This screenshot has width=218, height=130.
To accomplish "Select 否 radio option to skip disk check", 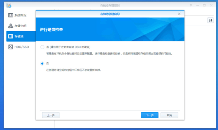I will pos(42,64).
